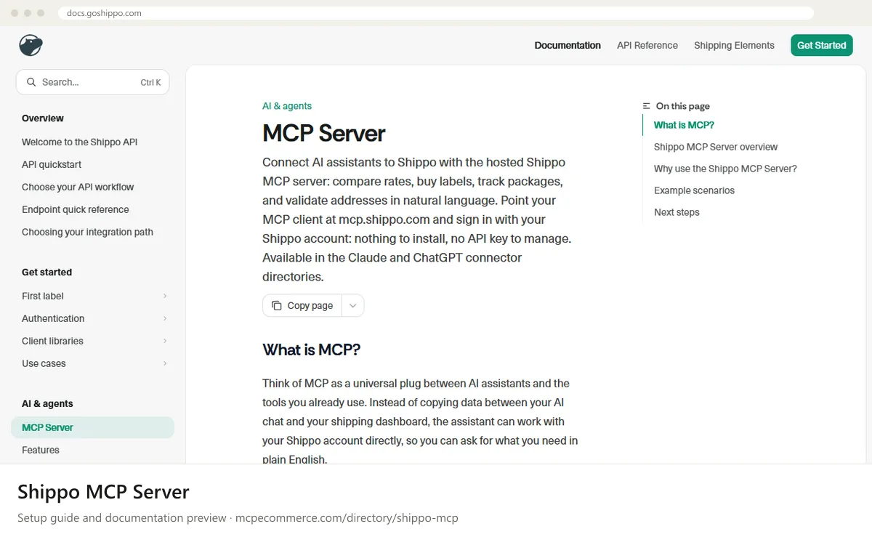Expand the Use cases chevron
The image size is (872, 545).
pyautogui.click(x=165, y=363)
